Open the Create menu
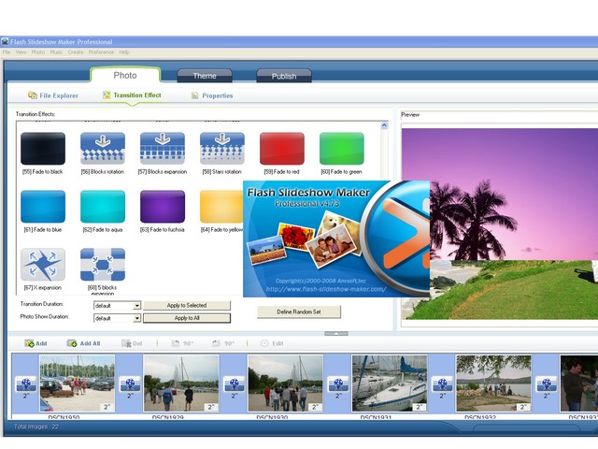The height and width of the screenshot is (449, 598). pyautogui.click(x=76, y=52)
